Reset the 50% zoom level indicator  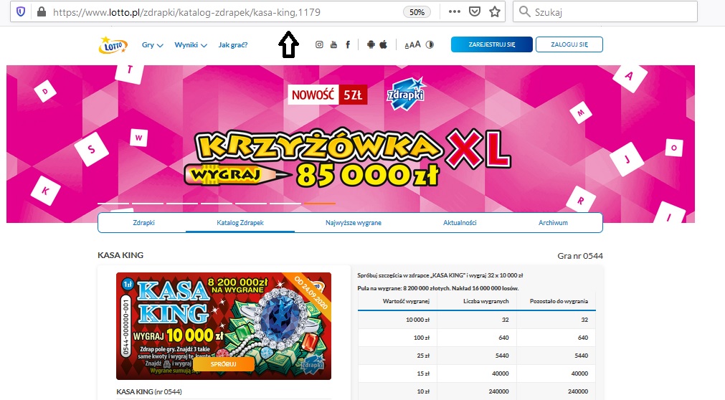416,11
